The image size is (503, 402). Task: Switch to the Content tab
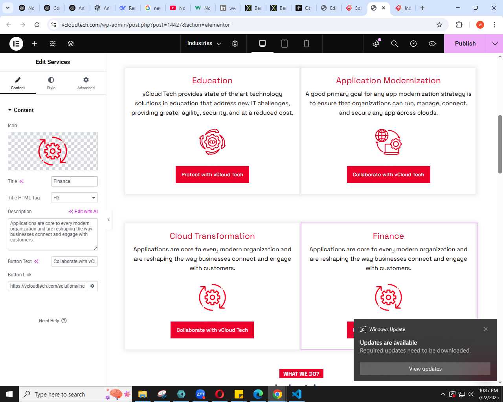pyautogui.click(x=18, y=83)
